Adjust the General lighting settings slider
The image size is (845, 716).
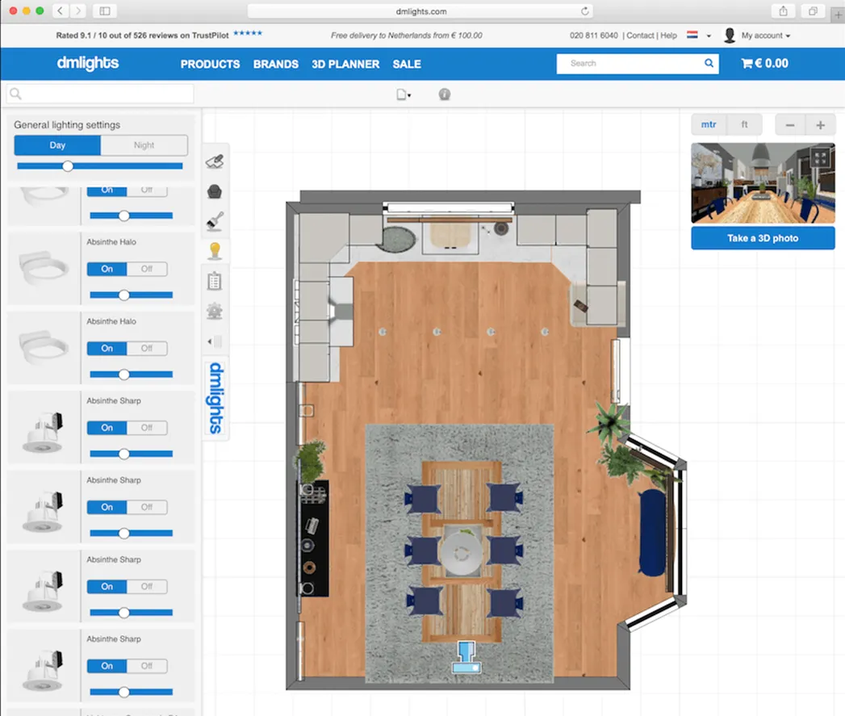[100, 166]
